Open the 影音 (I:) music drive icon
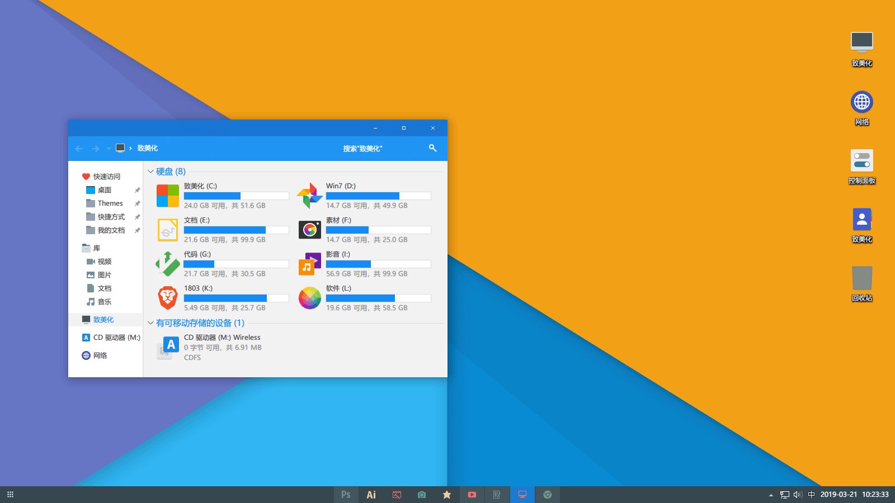 (310, 264)
